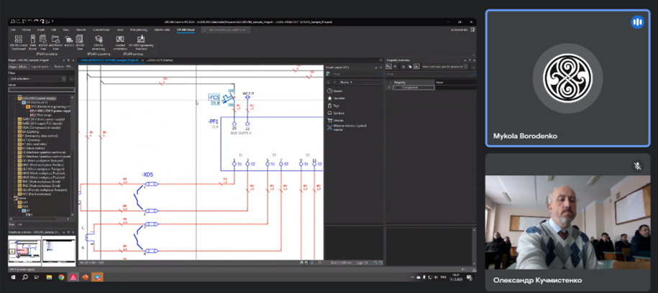This screenshot has width=658, height=293.
Task: Open Tags in Insert center
Action: click(334, 106)
